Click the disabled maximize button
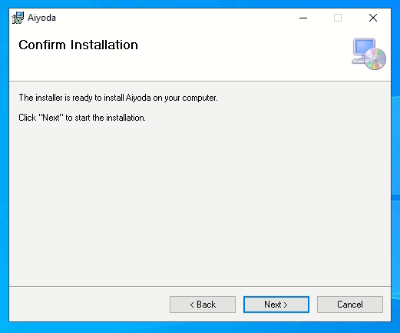 338,18
